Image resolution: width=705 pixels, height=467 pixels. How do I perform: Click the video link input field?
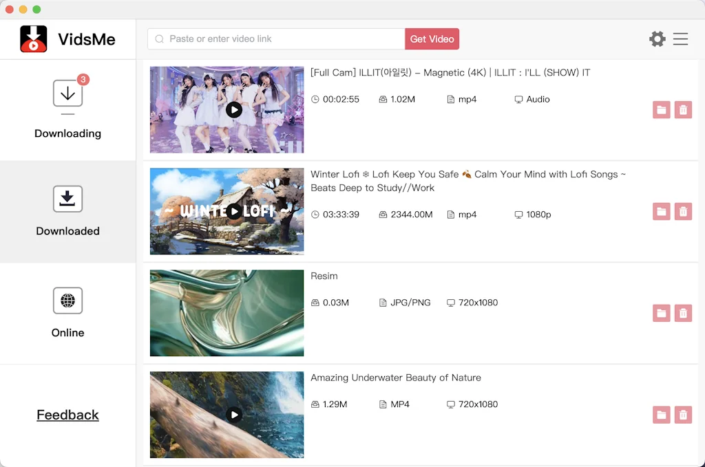pos(275,39)
